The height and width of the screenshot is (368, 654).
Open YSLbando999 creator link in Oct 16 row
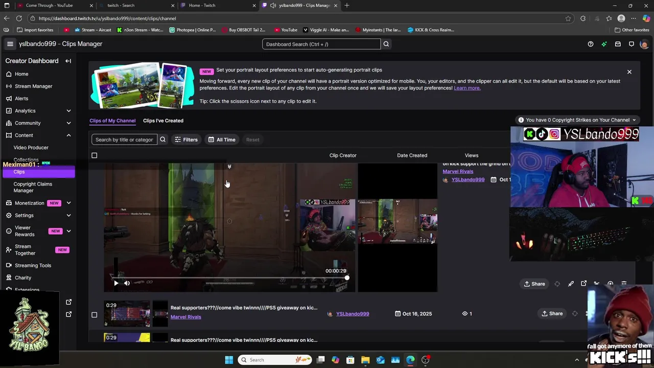(x=353, y=314)
